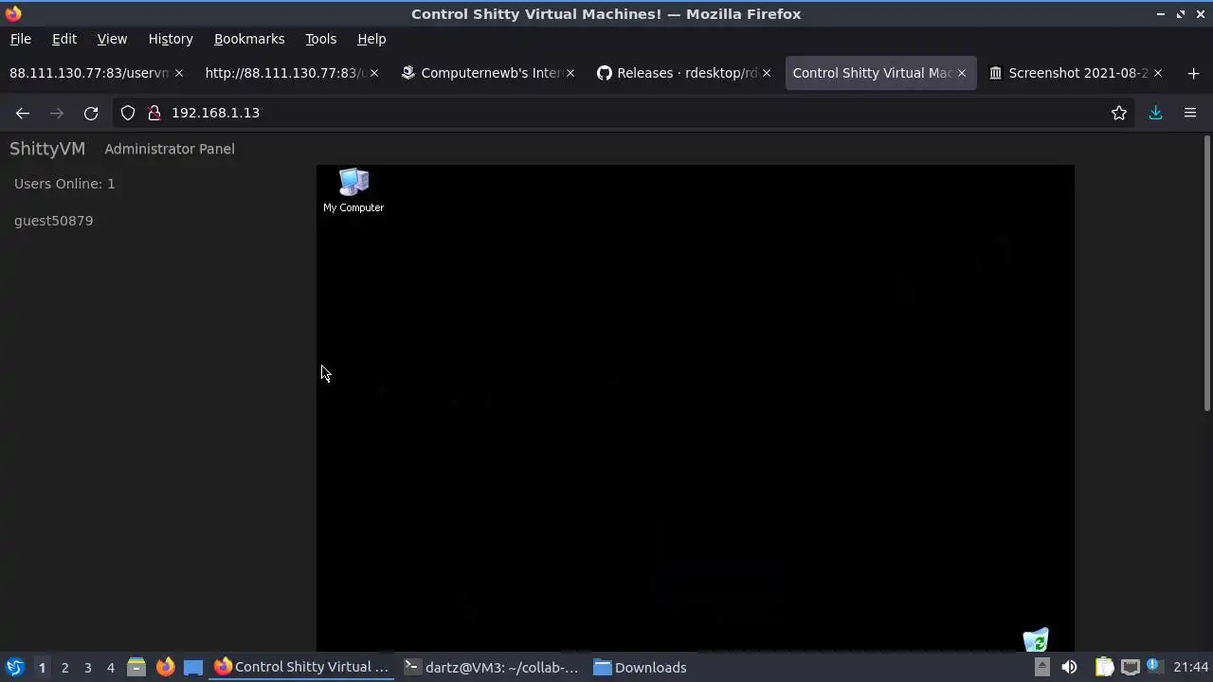This screenshot has width=1213, height=682.
Task: Switch to workspace 3 in the taskbar
Action: click(x=87, y=668)
